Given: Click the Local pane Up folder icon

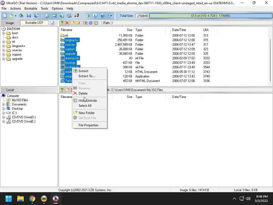Looking at the screenshot, I should (62, 90).
